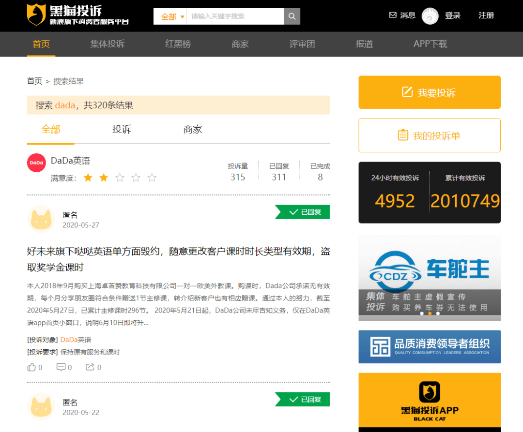523x432 pixels.
Task: Open APP下载 navigation item
Action: [x=431, y=44]
